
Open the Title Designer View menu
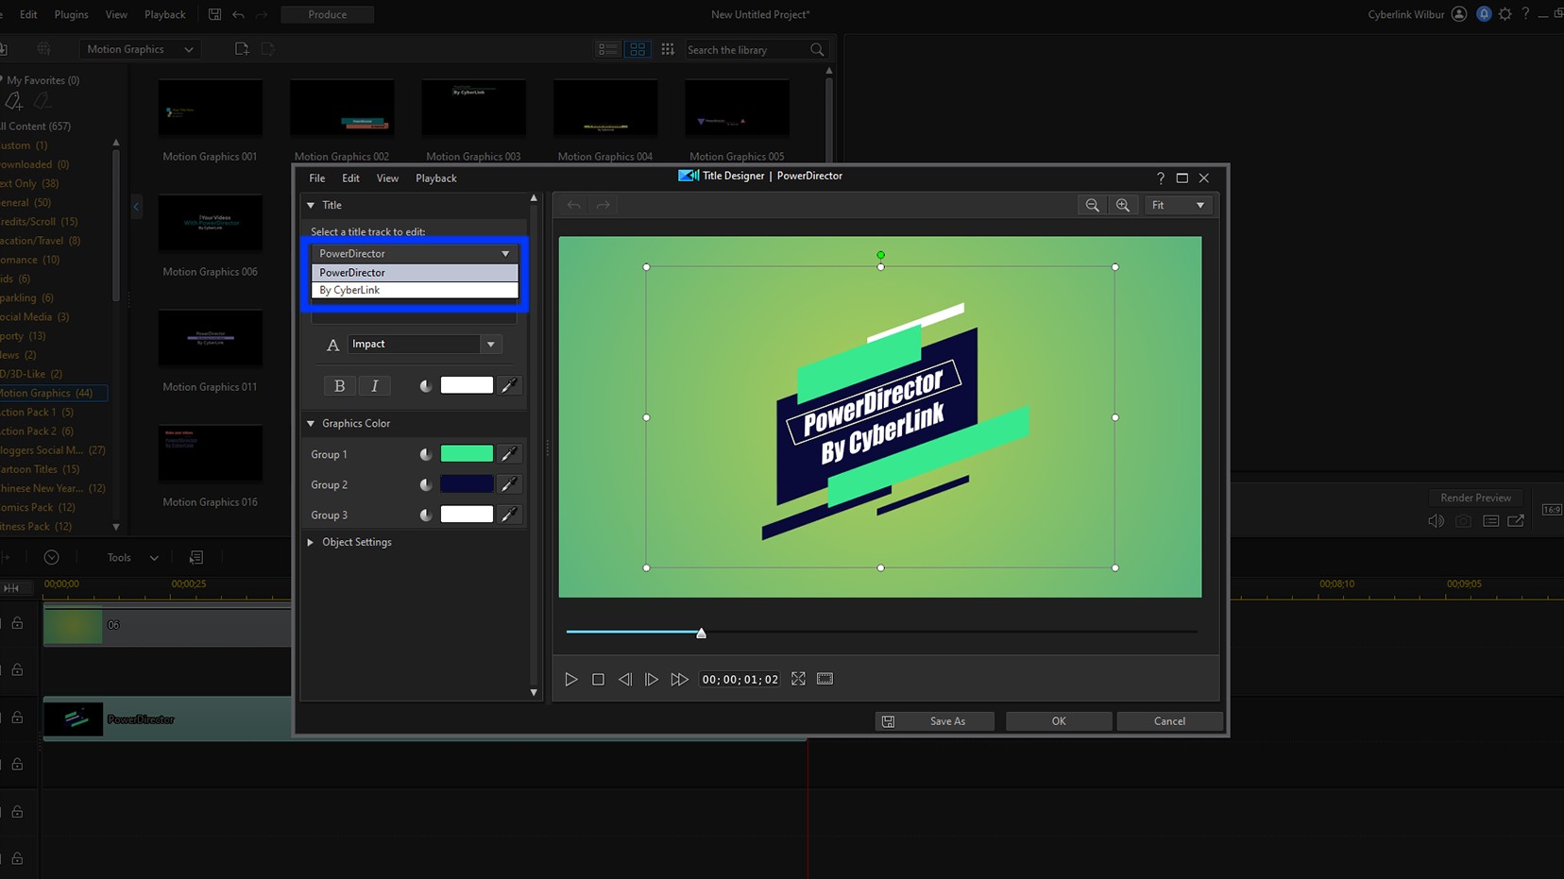tap(387, 177)
